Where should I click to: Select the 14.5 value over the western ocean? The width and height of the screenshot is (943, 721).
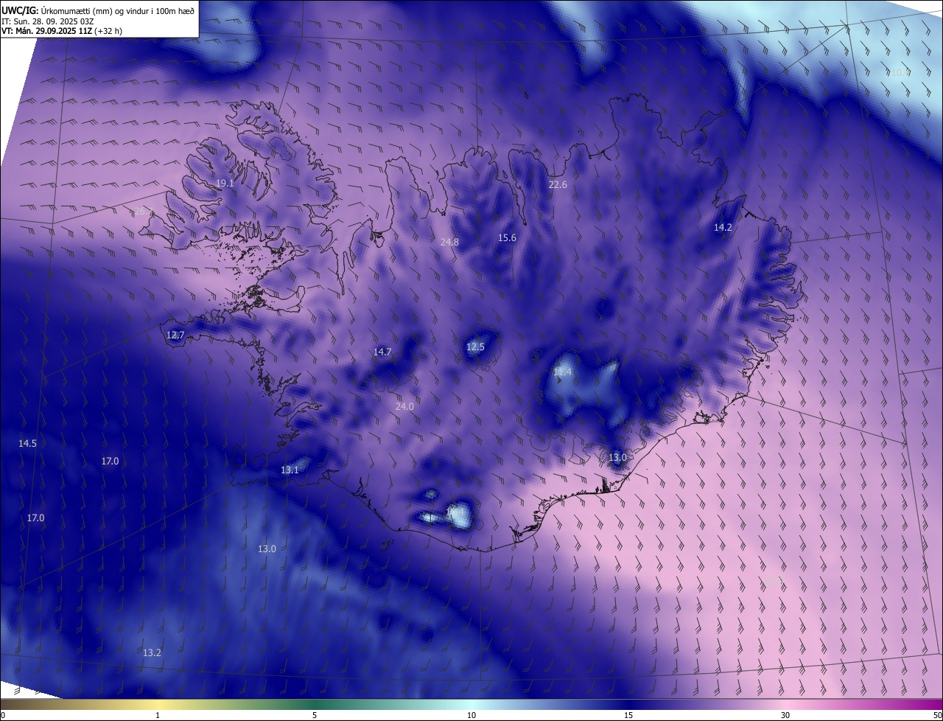click(27, 444)
